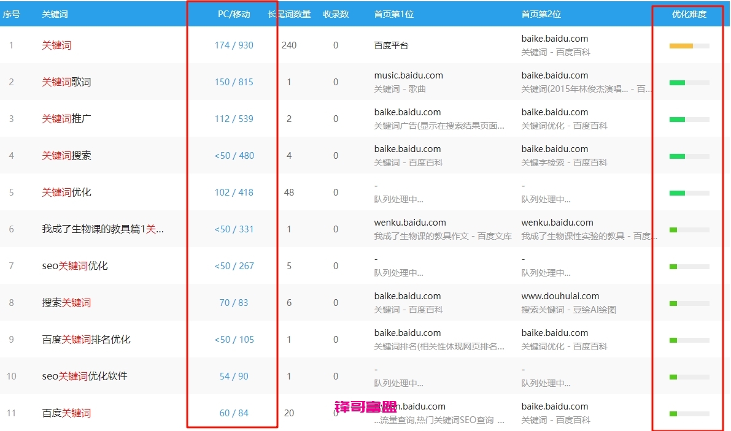Open www.douhuiai.com second-place result

[x=560, y=296]
